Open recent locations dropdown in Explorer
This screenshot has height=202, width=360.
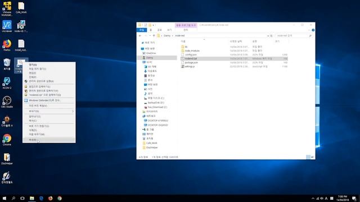point(150,36)
